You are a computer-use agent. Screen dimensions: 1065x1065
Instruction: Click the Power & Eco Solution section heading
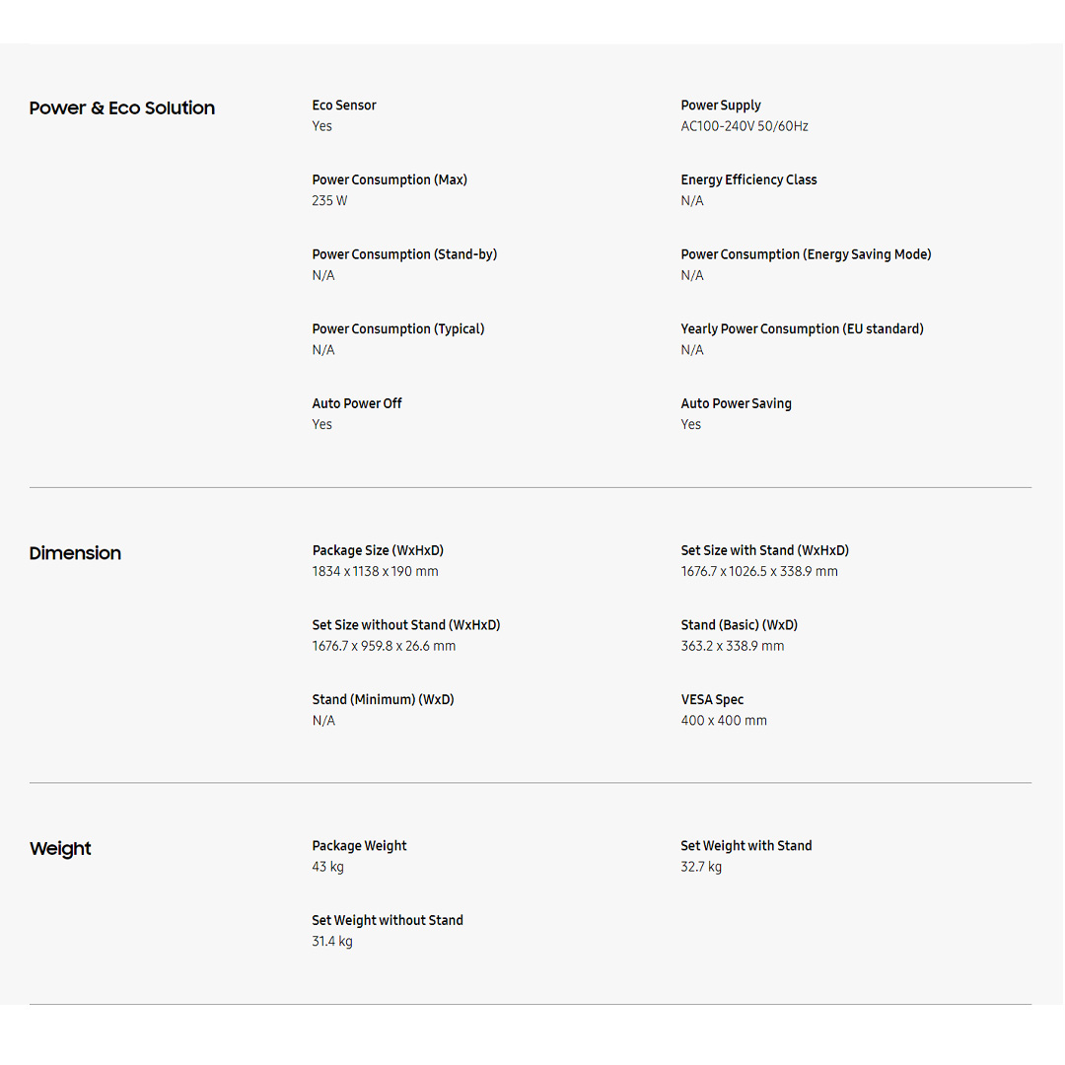122,108
